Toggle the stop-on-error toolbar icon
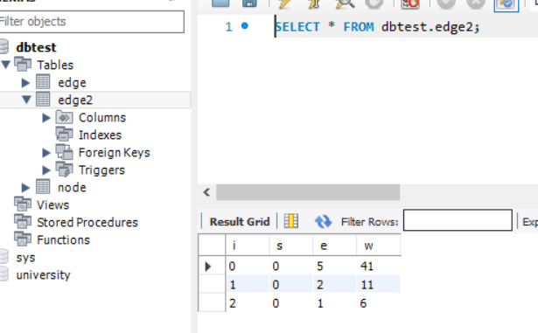Viewport: 538px width, 333px height. (410, 3)
